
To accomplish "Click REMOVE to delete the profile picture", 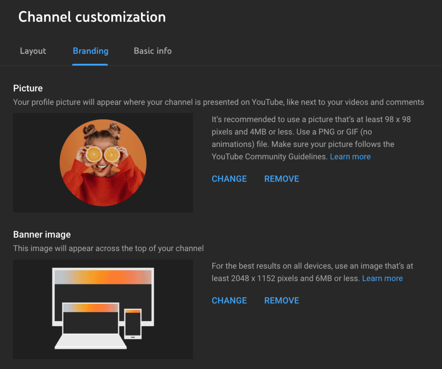I will pos(281,179).
